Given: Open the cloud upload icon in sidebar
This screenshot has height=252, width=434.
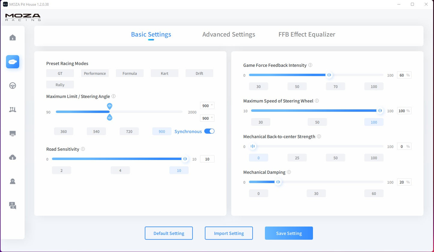Looking at the screenshot, I should (x=13, y=158).
